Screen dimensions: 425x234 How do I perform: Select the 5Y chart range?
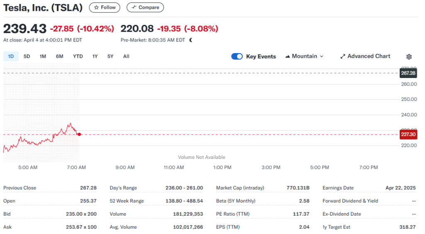pos(110,56)
